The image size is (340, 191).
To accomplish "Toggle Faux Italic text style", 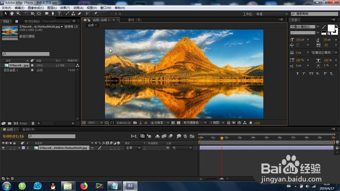I will pyautogui.click(x=304, y=74).
